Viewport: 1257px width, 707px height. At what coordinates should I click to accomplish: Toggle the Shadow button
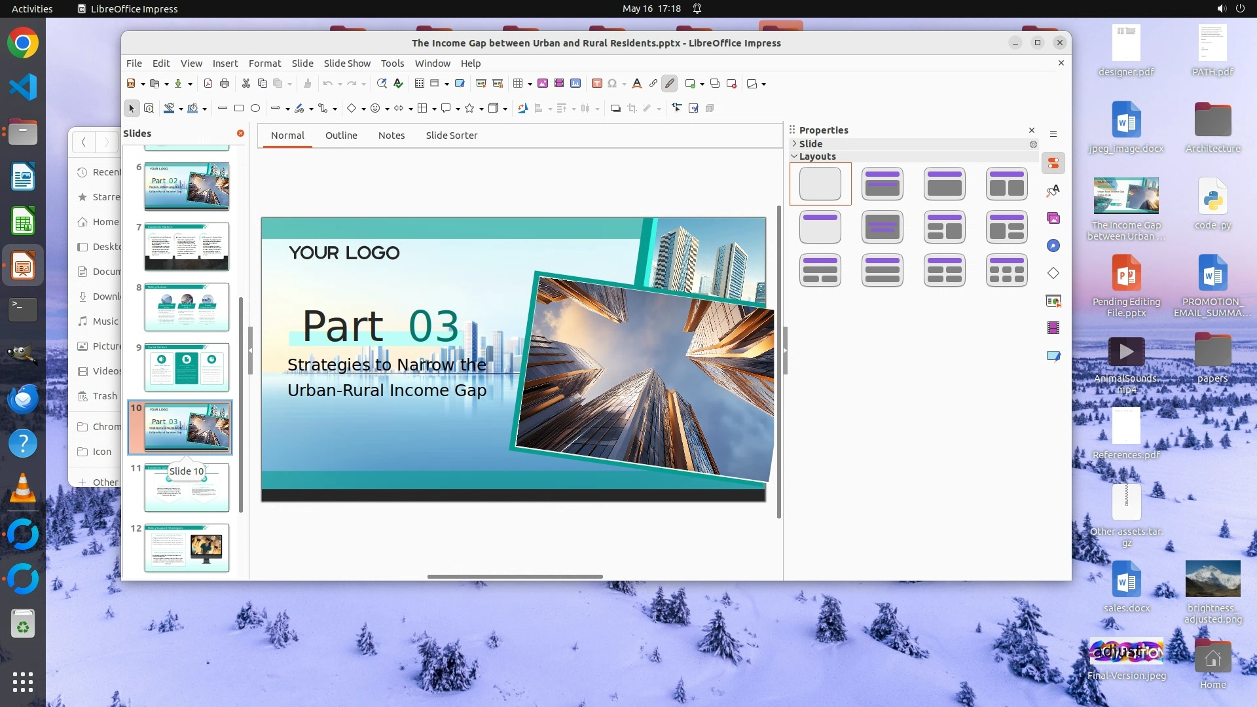615,108
